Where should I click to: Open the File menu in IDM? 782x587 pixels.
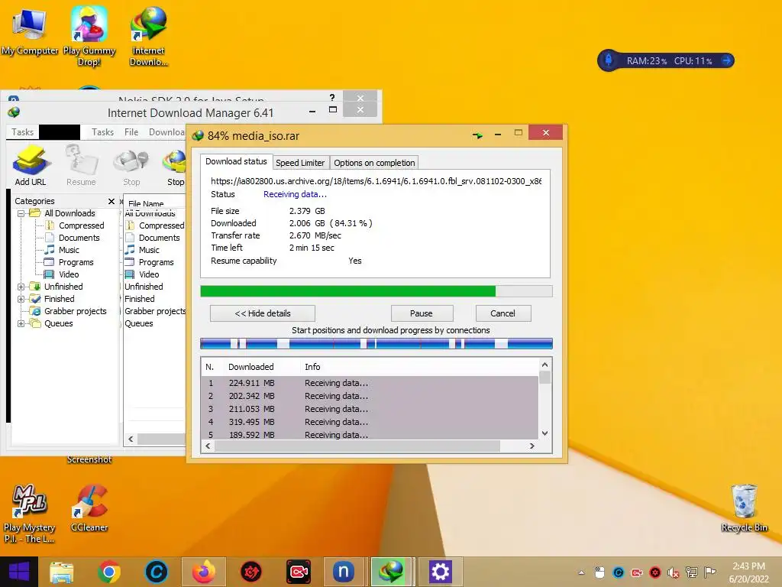tap(131, 132)
